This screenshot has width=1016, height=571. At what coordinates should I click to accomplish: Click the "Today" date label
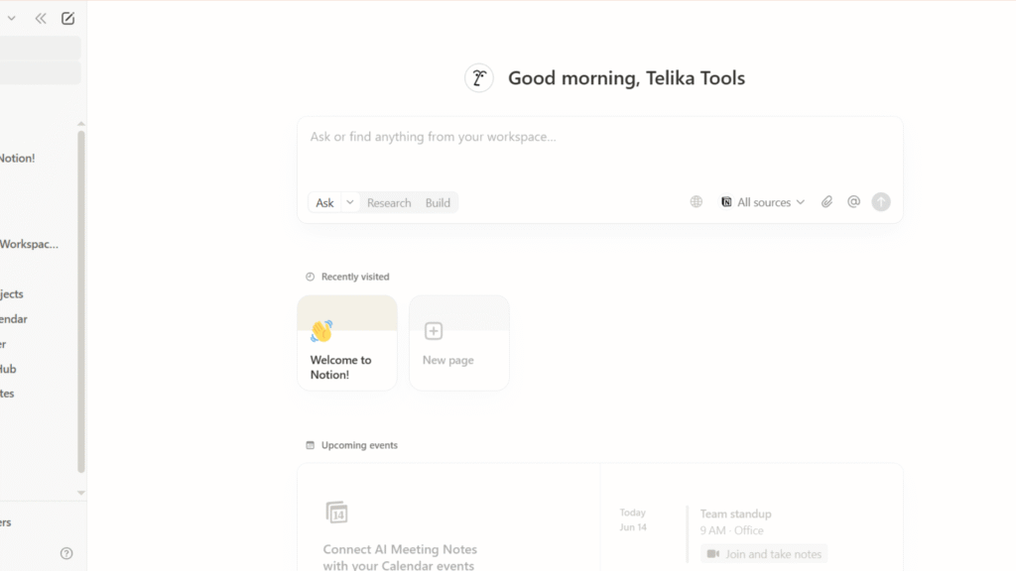632,513
